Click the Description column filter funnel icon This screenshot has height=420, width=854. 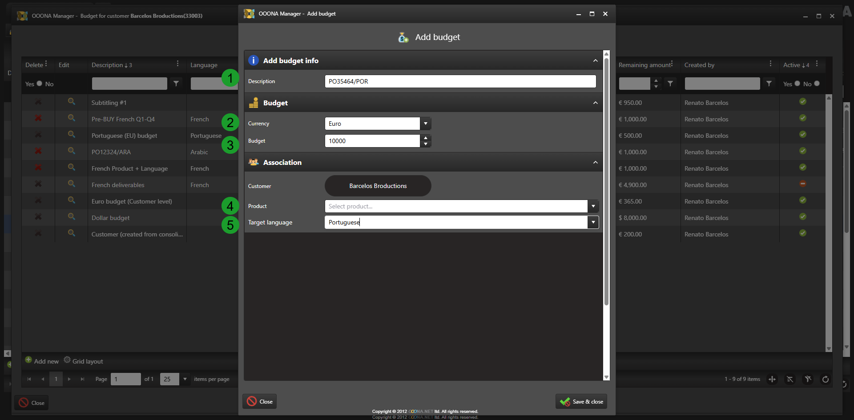coord(176,84)
